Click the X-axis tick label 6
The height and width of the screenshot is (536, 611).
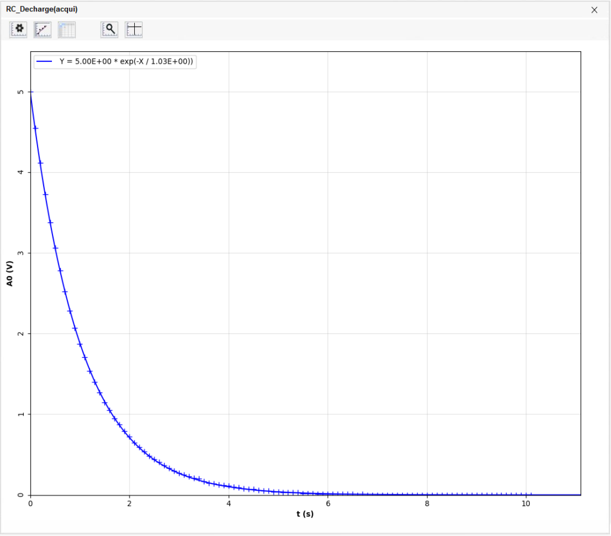click(x=328, y=503)
